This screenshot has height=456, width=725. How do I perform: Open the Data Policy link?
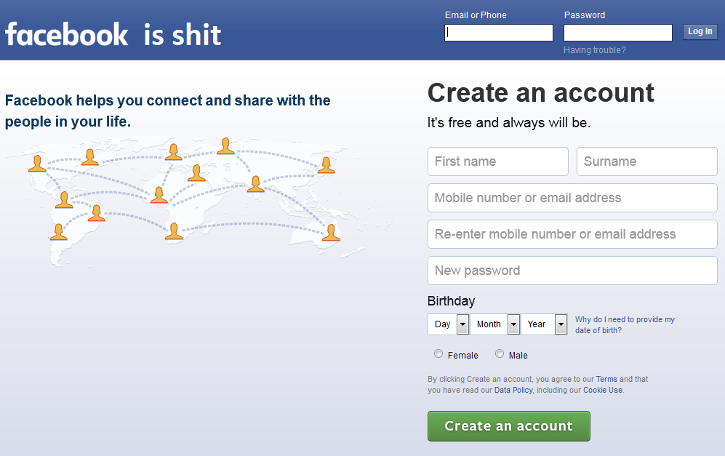(x=513, y=390)
